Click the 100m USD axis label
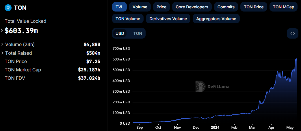Image resolution: width=301 pixels, height=131 pixels. (121, 113)
